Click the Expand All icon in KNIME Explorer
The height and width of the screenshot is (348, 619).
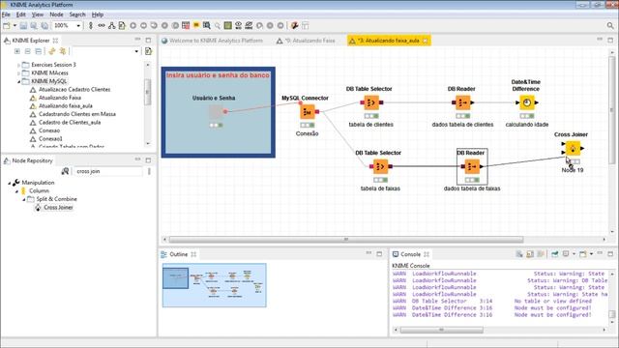point(17,51)
